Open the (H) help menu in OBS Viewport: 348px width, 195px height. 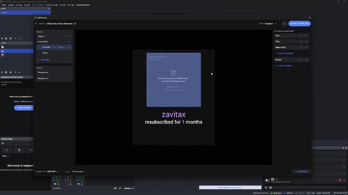click(x=71, y=5)
